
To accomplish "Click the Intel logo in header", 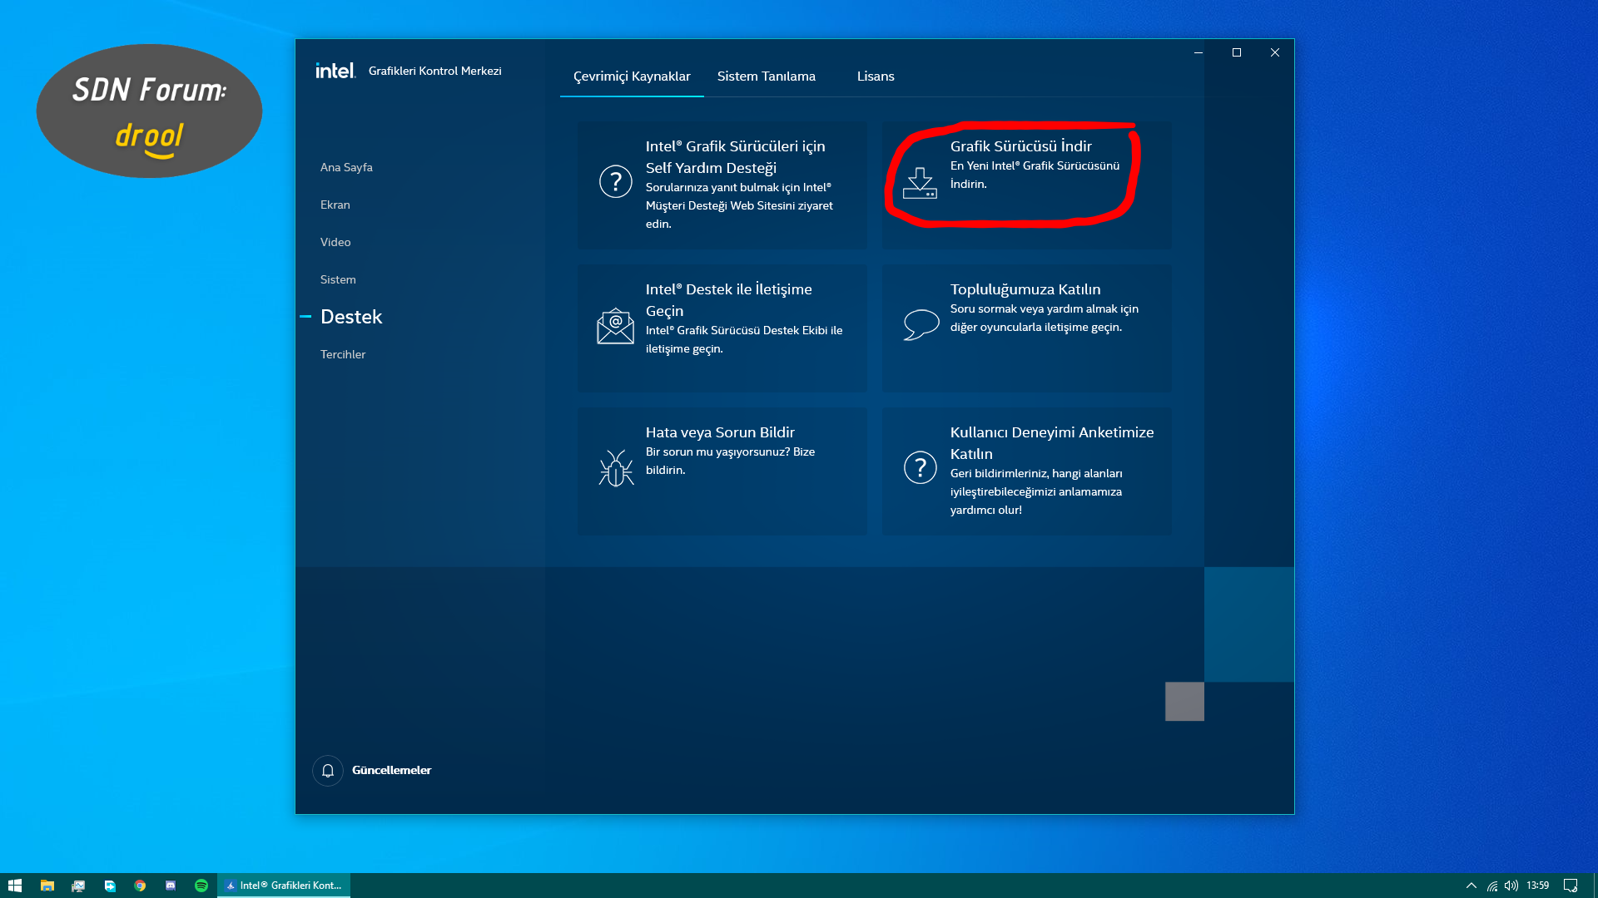I will pos(335,71).
